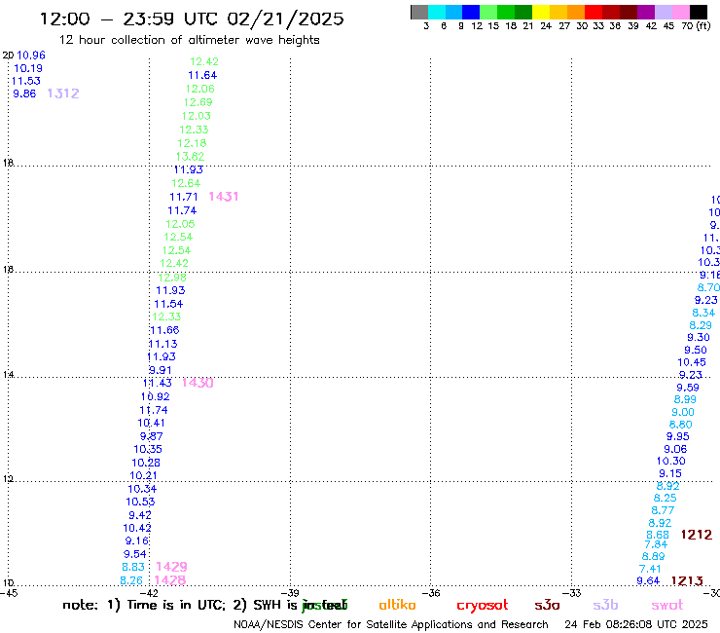Click the wave height value 11.13
Screen dimensions: 720x633
(x=163, y=344)
